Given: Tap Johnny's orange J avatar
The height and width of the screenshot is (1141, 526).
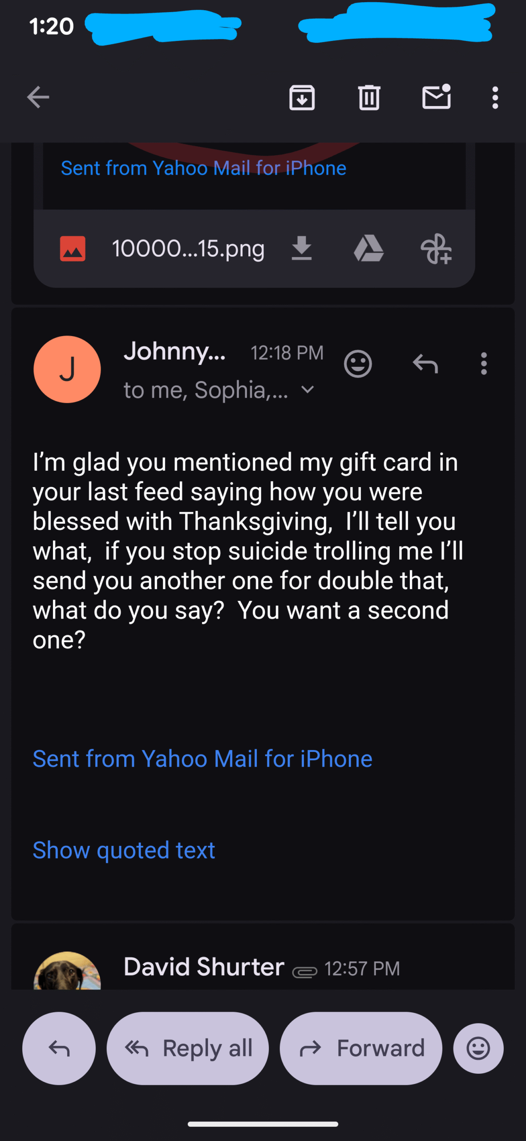Looking at the screenshot, I should coord(67,369).
